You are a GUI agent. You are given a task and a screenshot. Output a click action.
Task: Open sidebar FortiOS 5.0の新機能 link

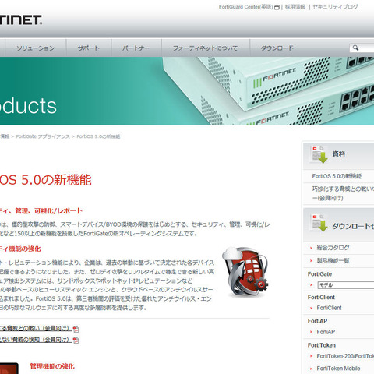click(x=337, y=176)
